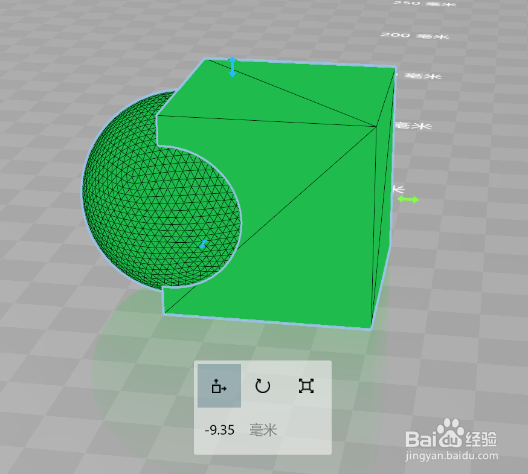Click the -9.35 offset value field
This screenshot has width=528, height=474.
click(x=219, y=430)
